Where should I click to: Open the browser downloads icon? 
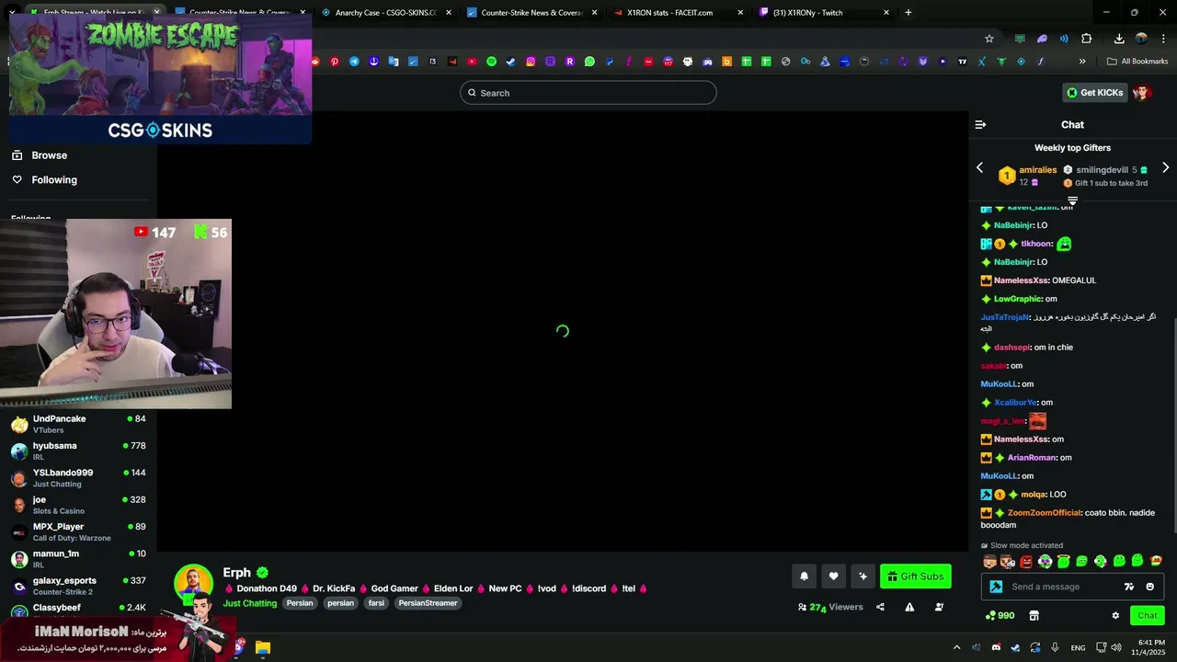pyautogui.click(x=1119, y=39)
